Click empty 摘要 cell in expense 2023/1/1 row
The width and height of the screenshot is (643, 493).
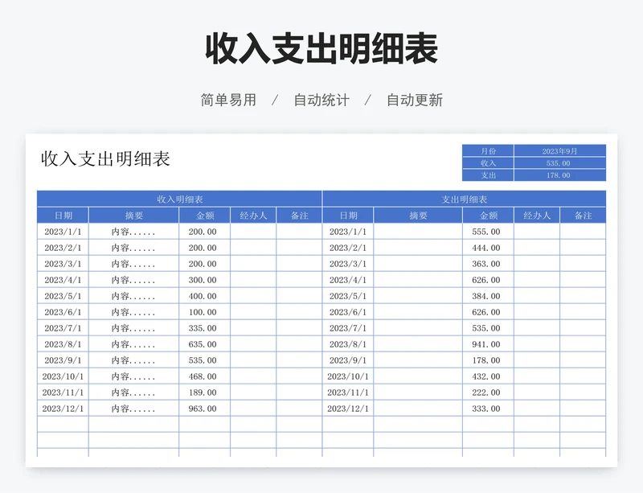pyautogui.click(x=418, y=232)
